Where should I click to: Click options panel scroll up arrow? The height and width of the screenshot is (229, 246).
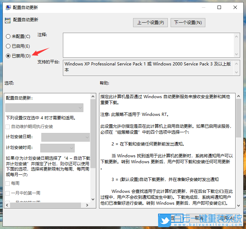point(93,96)
